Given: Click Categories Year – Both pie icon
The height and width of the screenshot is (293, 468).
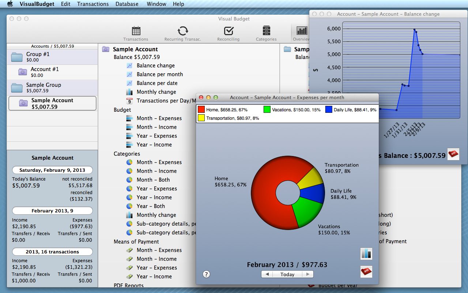Looking at the screenshot, I should [x=129, y=206].
